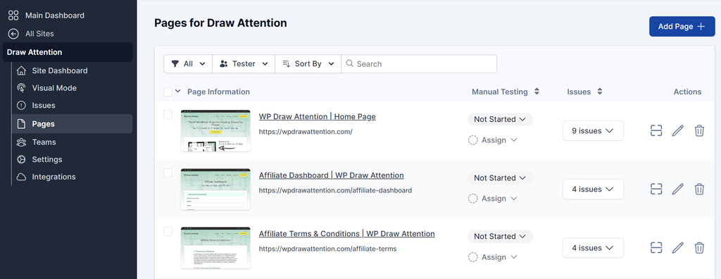Open the All filter dropdown

tap(188, 63)
